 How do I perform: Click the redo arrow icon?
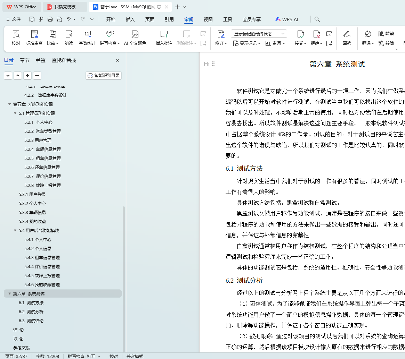[x=83, y=19]
